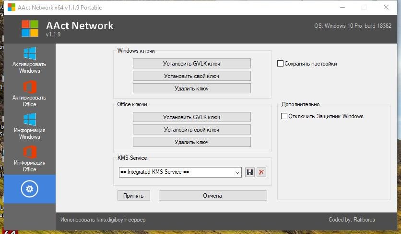Click Установить GVLK ключ under Office ключи
The width and height of the screenshot is (401, 234).
tap(191, 117)
